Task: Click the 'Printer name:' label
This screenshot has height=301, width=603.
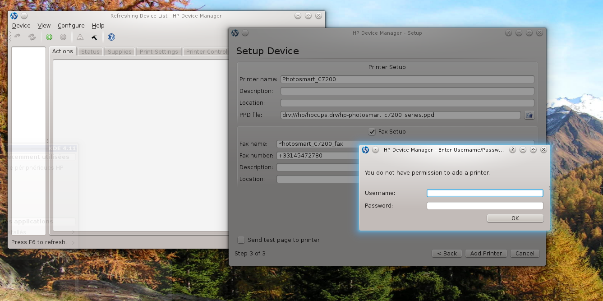Action: (x=258, y=79)
